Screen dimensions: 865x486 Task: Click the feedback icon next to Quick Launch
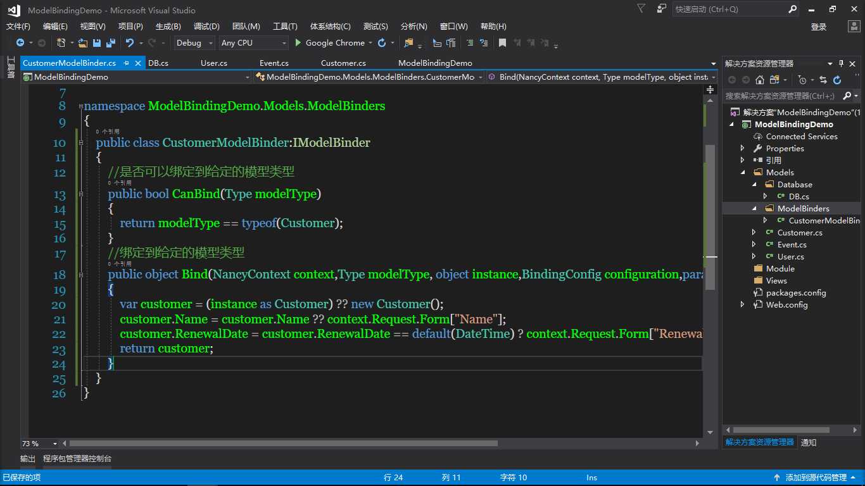tap(662, 9)
